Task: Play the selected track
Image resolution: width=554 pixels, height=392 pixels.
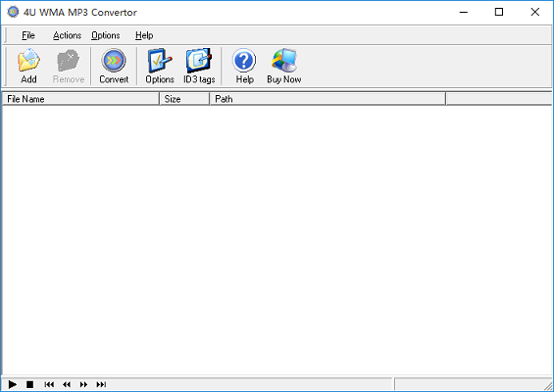Action: click(x=13, y=384)
